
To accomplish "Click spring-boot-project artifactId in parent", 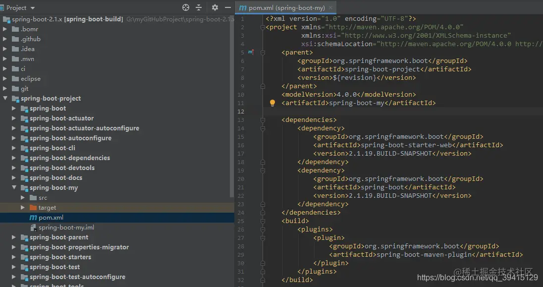I will 382,69.
